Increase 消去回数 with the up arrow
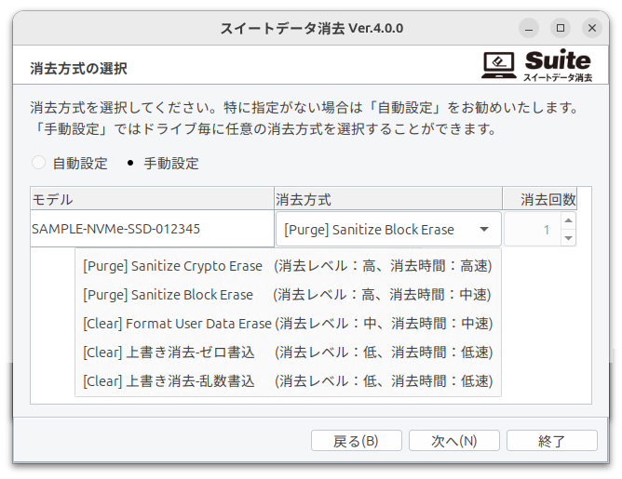The width and height of the screenshot is (622, 479). pyautogui.click(x=568, y=220)
